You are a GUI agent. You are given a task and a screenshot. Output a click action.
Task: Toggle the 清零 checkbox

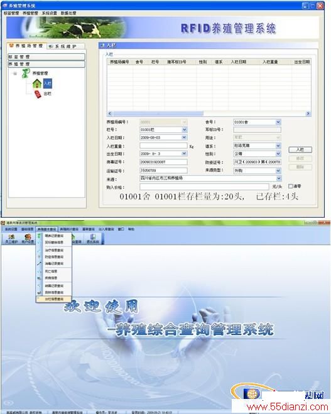290,186
